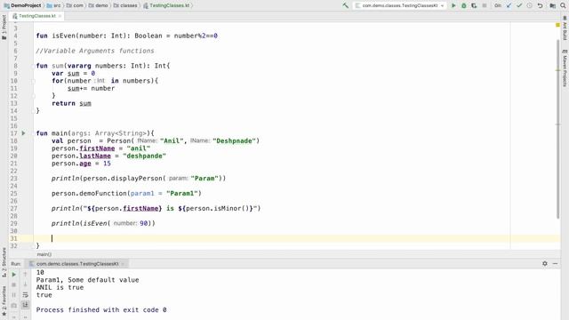
Task: Click the number 90 on line 29
Action: [x=144, y=223]
